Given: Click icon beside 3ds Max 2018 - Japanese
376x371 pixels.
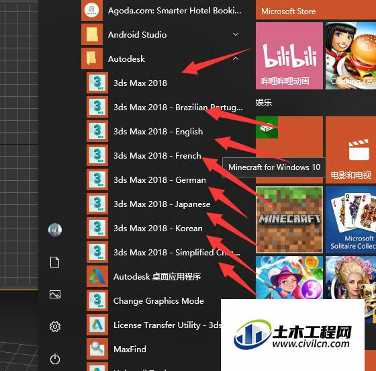Looking at the screenshot, I should tap(97, 204).
